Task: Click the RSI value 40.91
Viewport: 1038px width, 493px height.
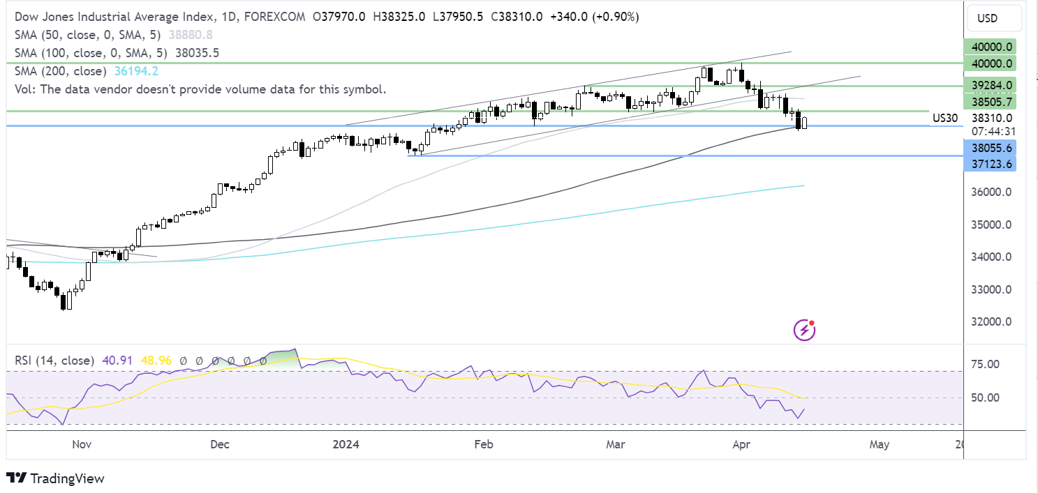Action: click(x=118, y=361)
